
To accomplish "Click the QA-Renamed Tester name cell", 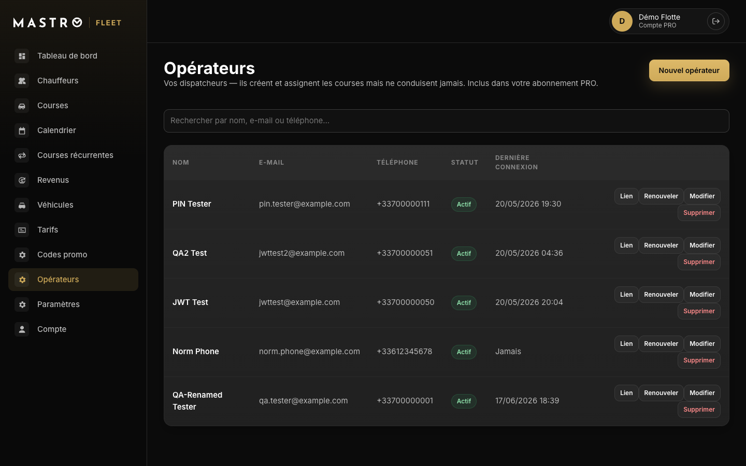I will [x=197, y=401].
